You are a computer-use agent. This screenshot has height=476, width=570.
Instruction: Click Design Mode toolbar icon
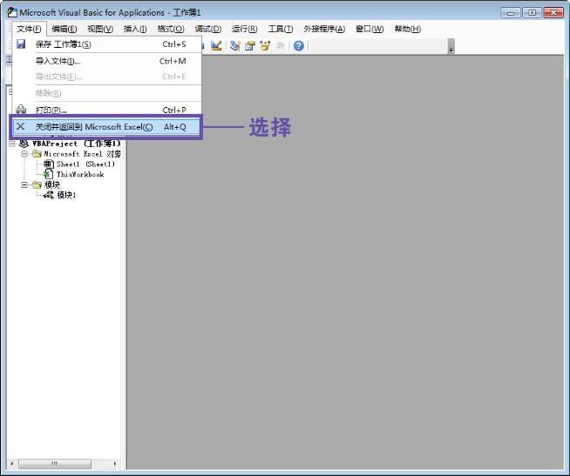[216, 46]
